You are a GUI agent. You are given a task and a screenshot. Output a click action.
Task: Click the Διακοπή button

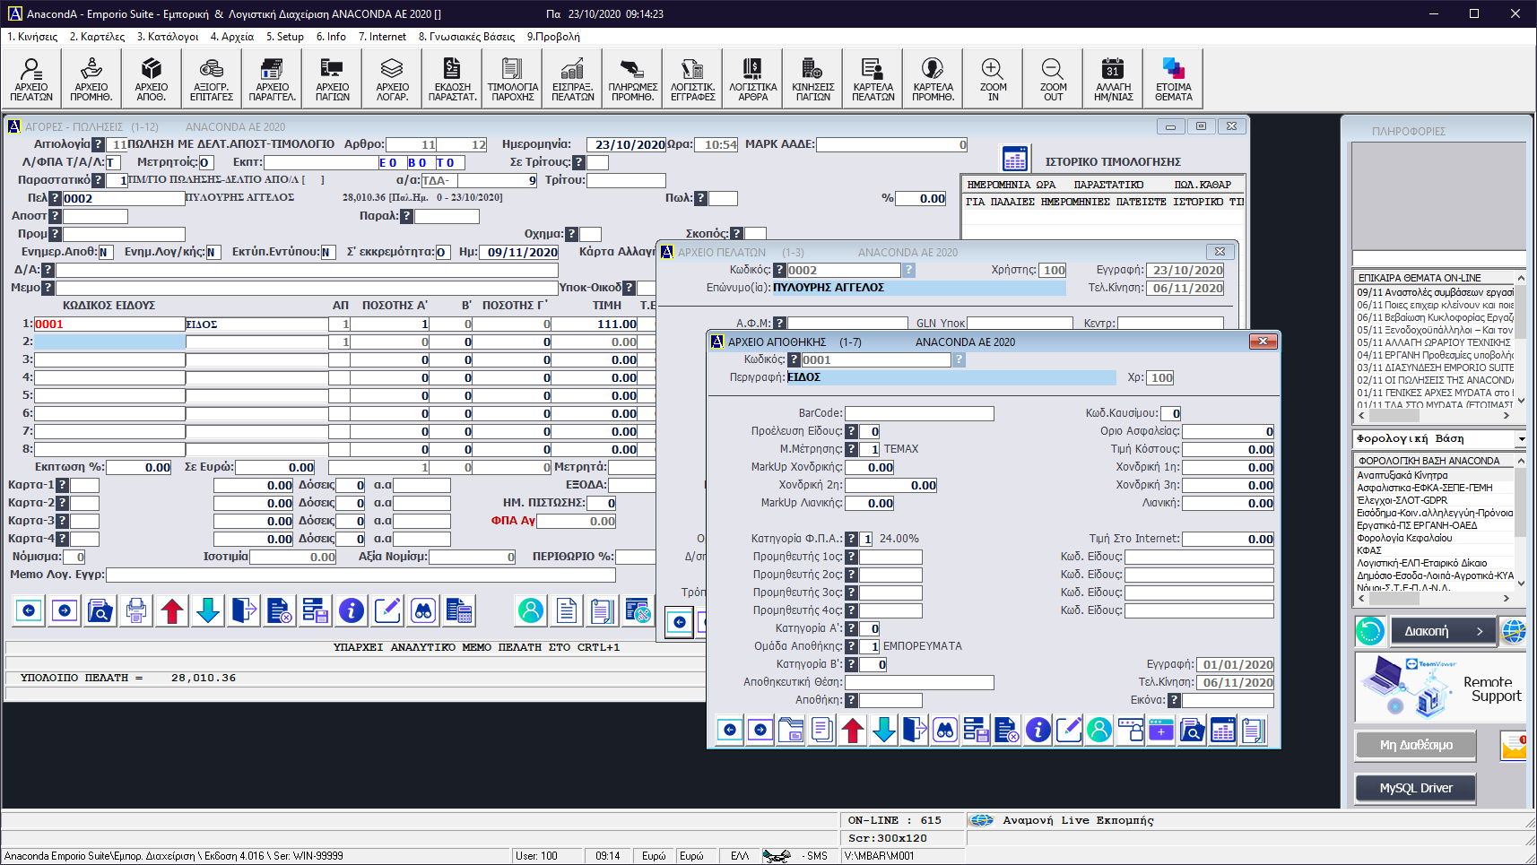click(x=1442, y=631)
